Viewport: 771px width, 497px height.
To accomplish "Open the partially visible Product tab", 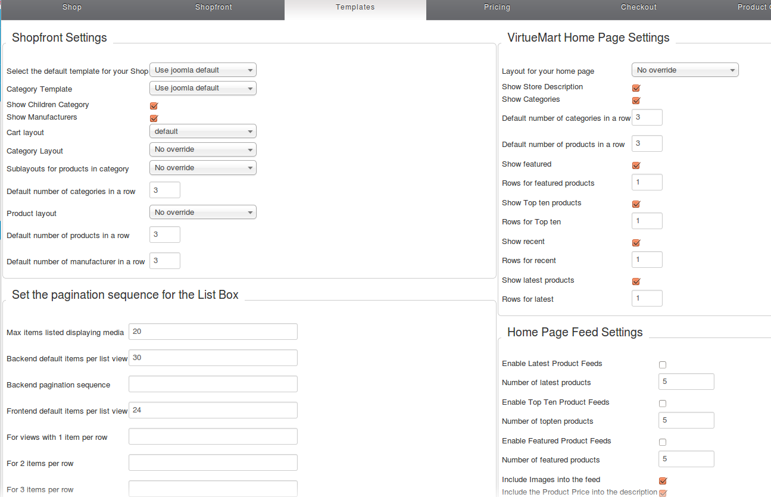I will tap(741, 8).
